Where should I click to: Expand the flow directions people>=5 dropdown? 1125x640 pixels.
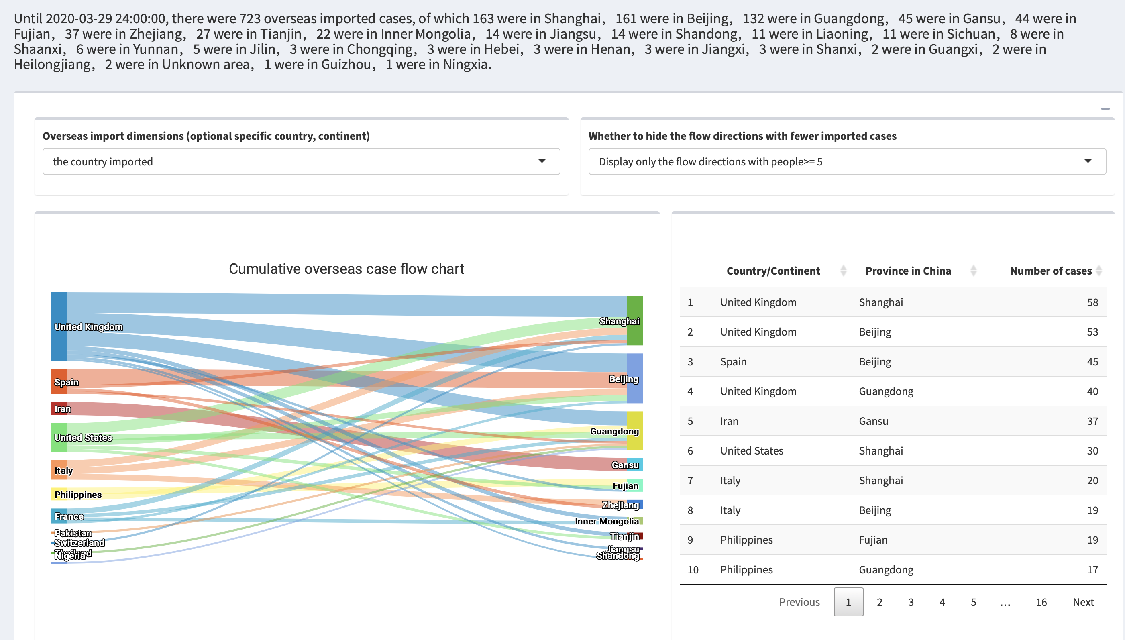846,161
